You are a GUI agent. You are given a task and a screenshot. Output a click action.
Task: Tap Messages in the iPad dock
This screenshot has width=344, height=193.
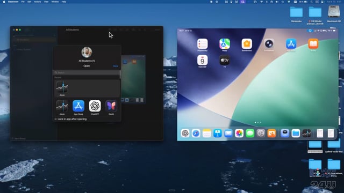click(x=250, y=133)
